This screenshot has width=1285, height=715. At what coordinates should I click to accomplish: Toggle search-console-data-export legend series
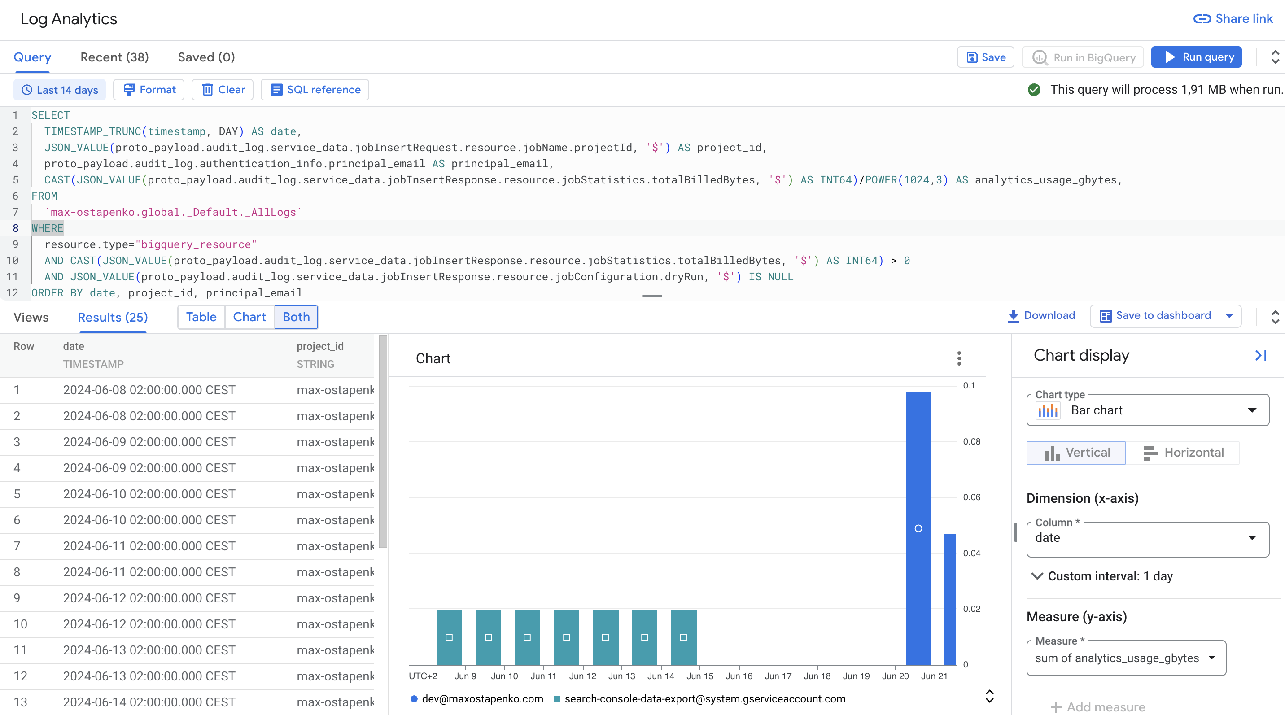(699, 699)
